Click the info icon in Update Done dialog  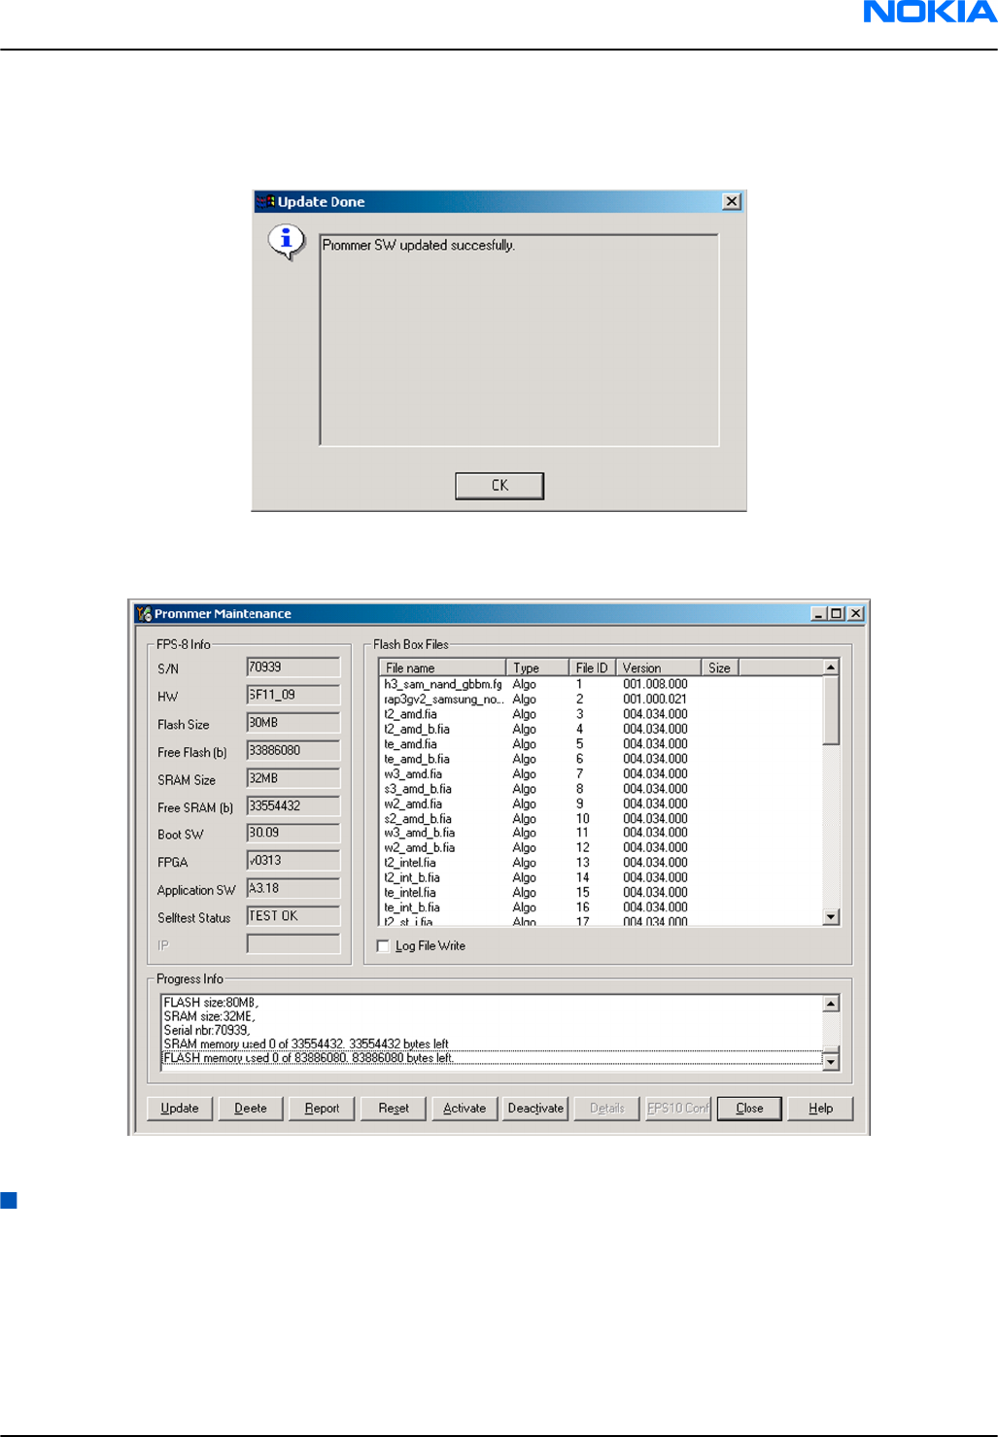286,241
